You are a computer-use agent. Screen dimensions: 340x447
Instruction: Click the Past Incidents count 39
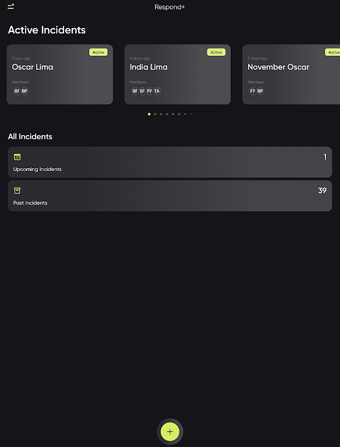[x=322, y=191]
